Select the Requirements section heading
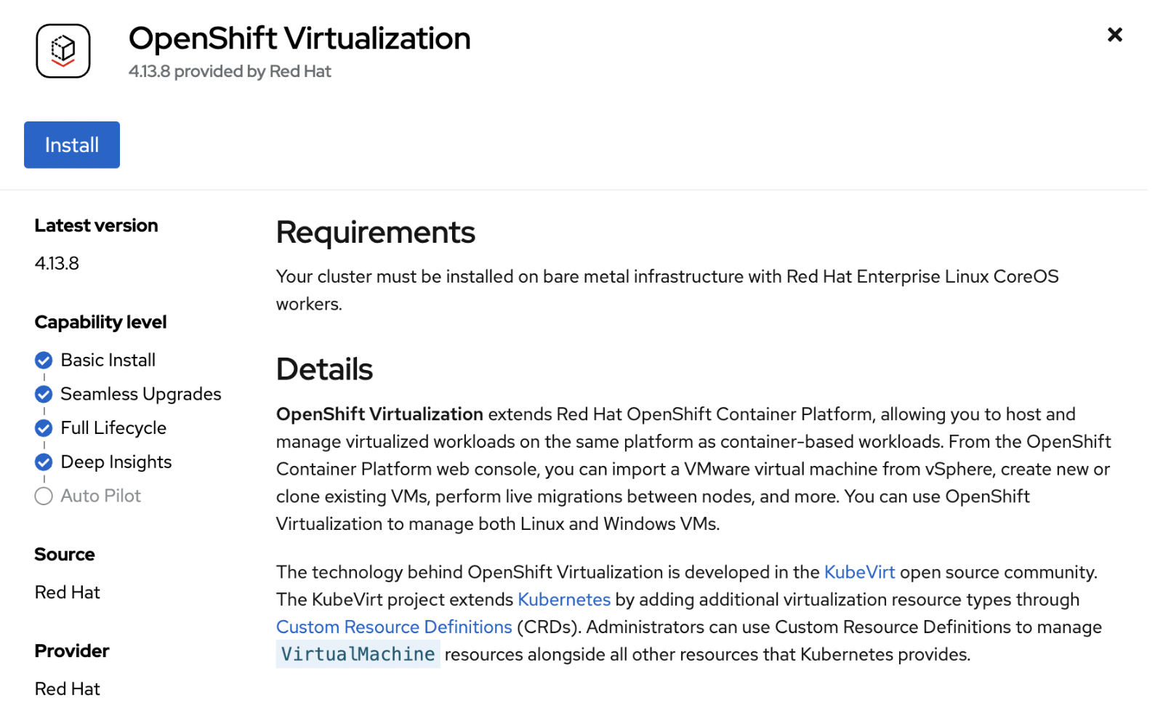 tap(375, 233)
